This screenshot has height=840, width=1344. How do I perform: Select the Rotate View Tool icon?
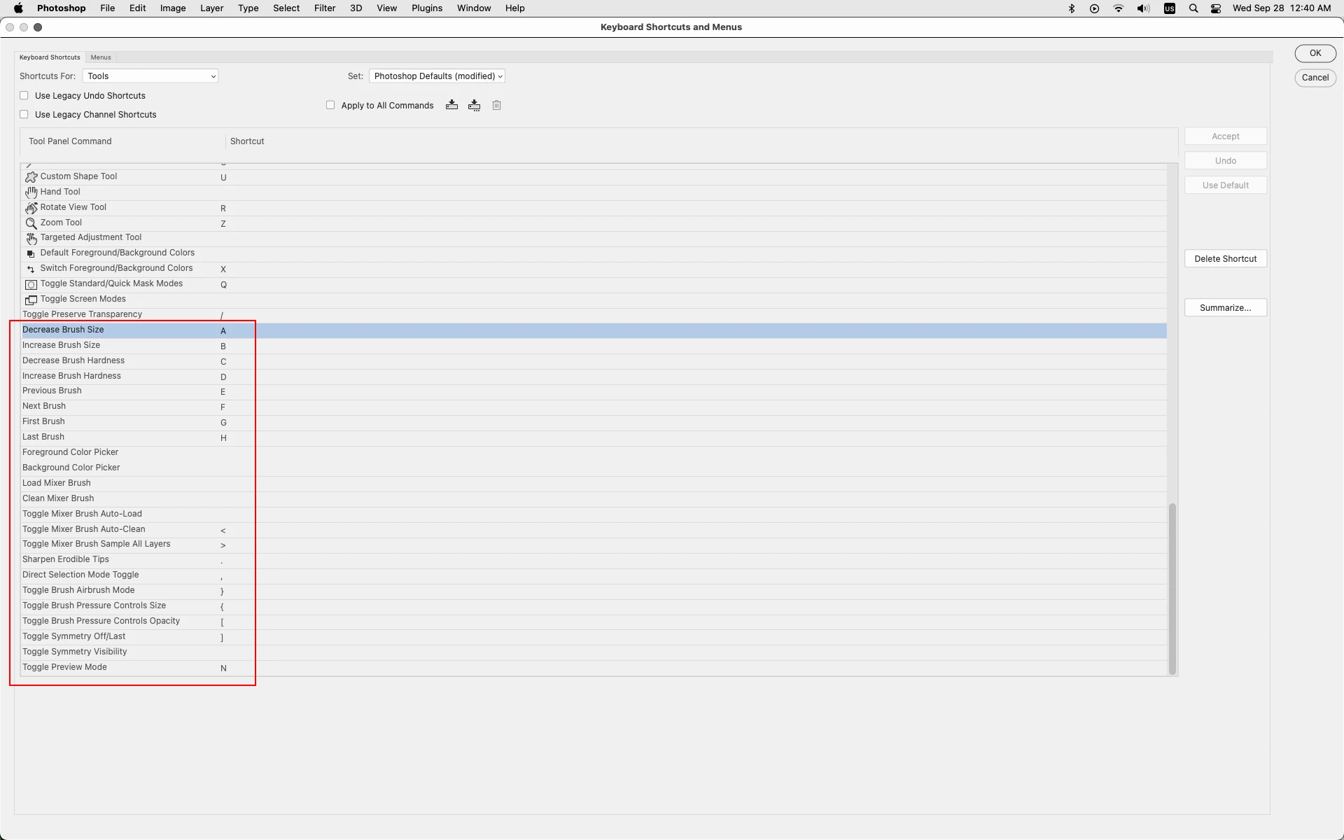tap(31, 208)
